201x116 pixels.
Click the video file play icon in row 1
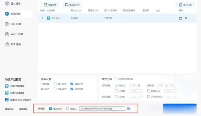pyautogui.click(x=48, y=18)
